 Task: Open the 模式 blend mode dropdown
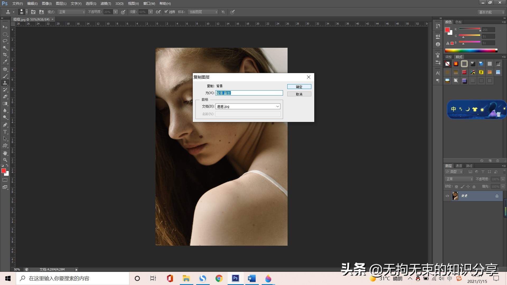(x=72, y=12)
